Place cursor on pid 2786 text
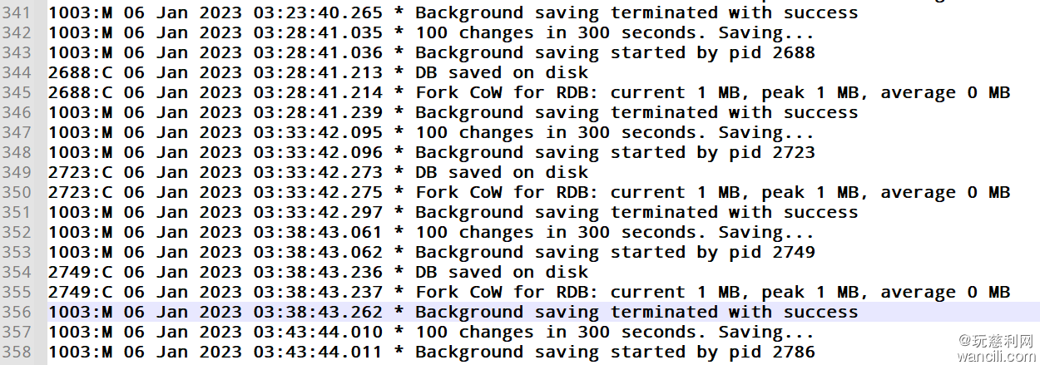1040x365 pixels. pos(778,353)
